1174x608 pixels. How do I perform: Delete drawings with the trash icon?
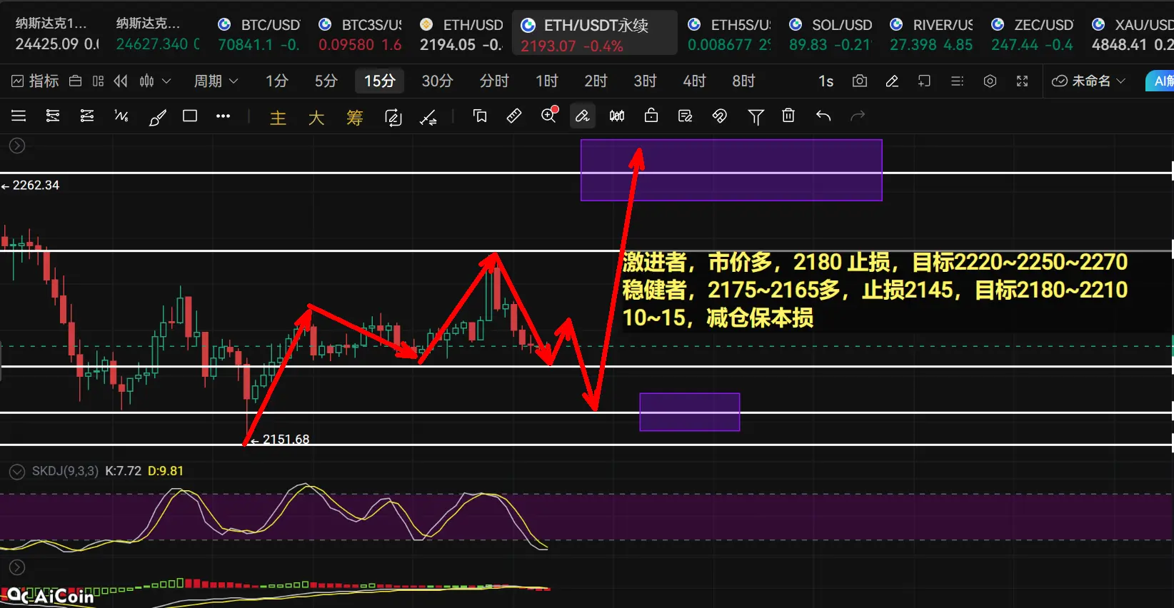pyautogui.click(x=788, y=115)
